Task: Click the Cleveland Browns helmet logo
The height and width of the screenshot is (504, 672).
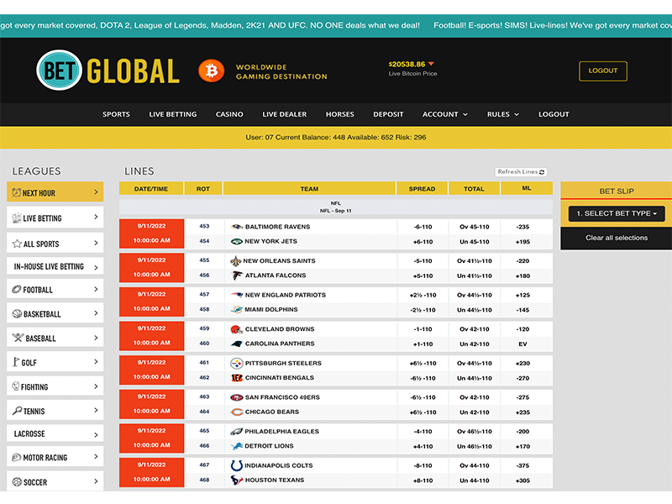Action: [237, 329]
